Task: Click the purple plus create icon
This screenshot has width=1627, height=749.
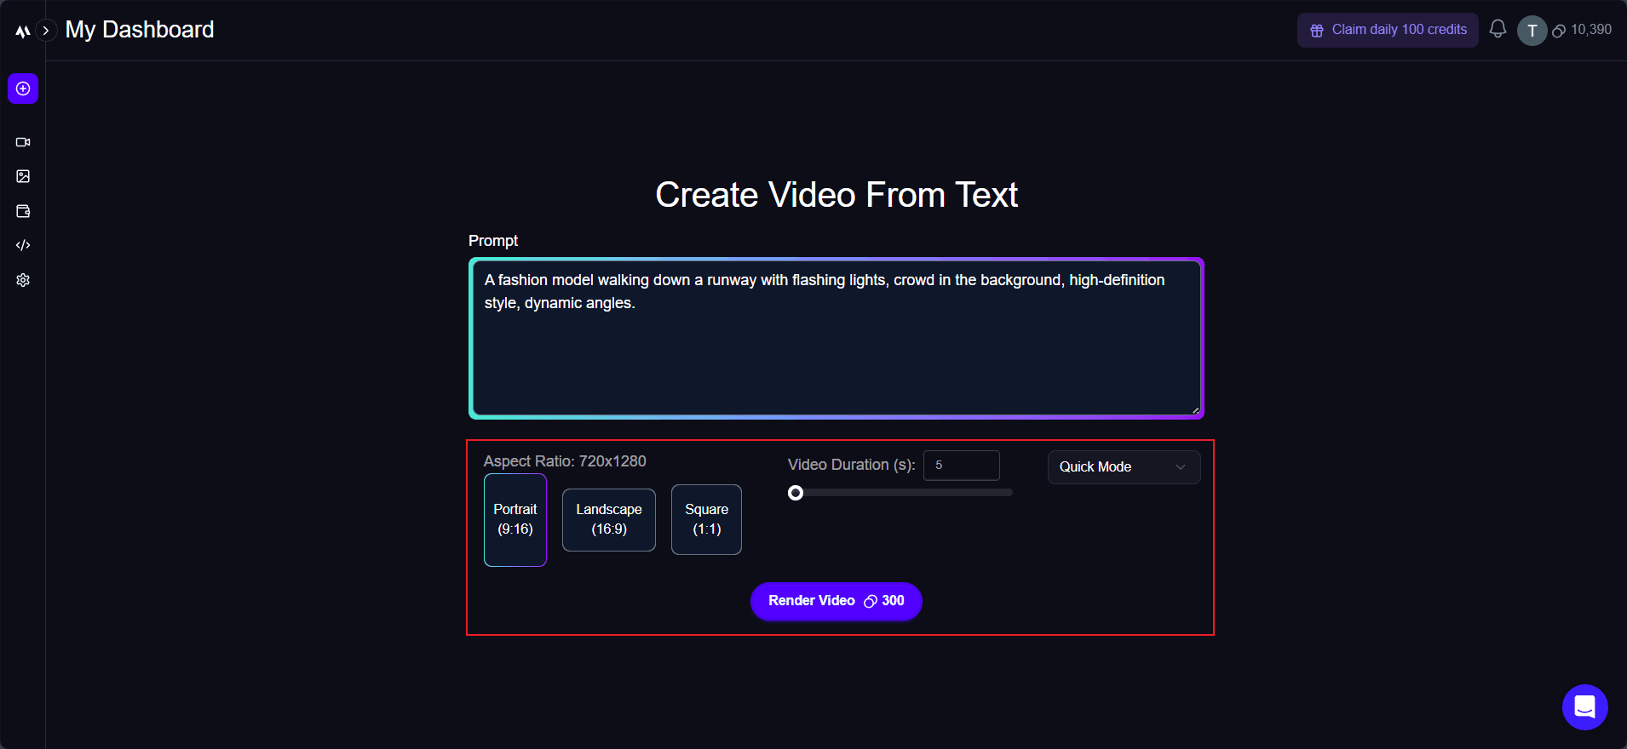Action: point(23,89)
